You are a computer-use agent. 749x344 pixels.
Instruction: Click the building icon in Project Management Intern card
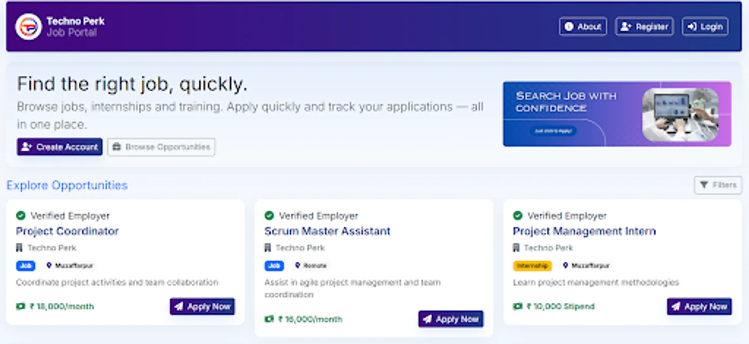(x=516, y=248)
